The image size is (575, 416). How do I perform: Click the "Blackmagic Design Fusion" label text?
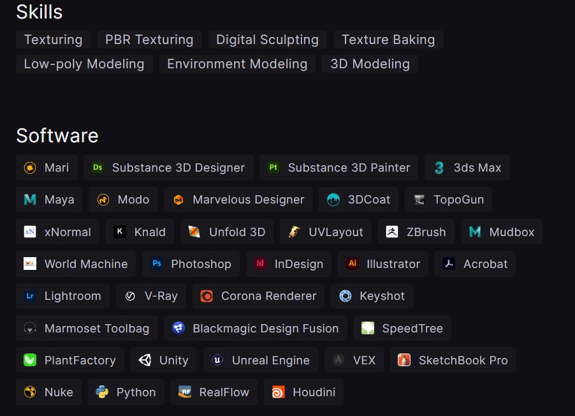point(266,328)
